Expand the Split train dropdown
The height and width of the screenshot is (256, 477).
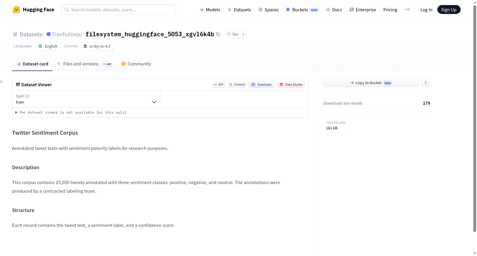click(86, 99)
